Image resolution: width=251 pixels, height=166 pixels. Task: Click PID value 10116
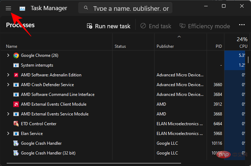(217, 143)
